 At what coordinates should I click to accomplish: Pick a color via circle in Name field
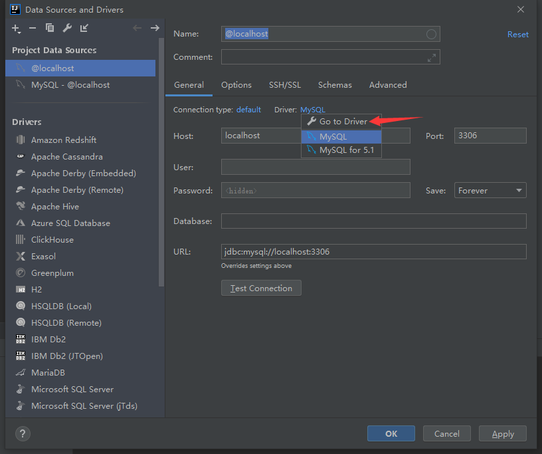point(431,34)
